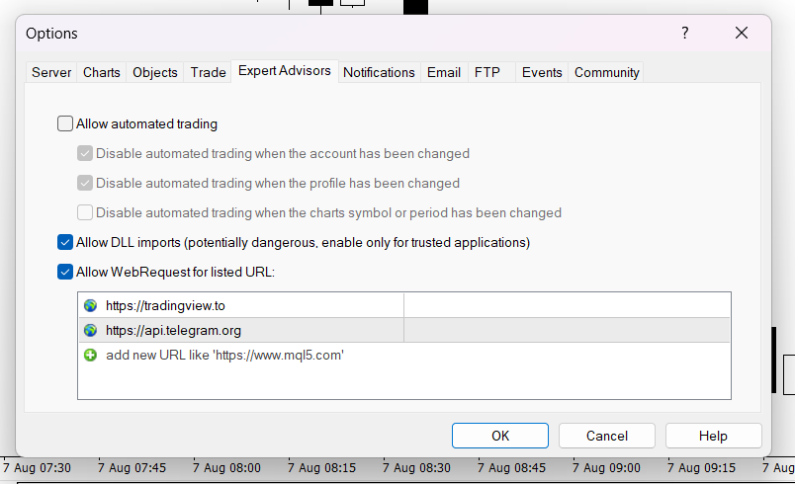This screenshot has width=795, height=484.
Task: Select the https://api.telegram.org URL row
Action: [173, 331]
